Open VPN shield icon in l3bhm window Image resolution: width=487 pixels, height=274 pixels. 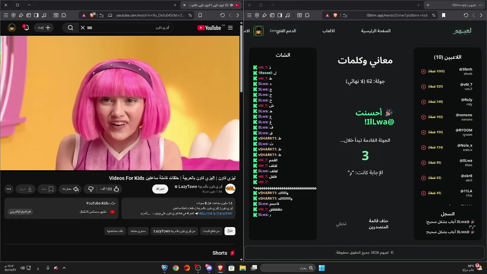[257, 15]
